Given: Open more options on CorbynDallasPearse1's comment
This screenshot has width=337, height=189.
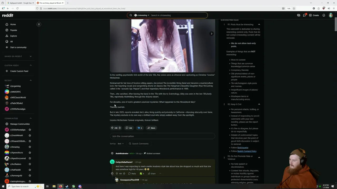Looking at the screenshot, I should (160, 174).
